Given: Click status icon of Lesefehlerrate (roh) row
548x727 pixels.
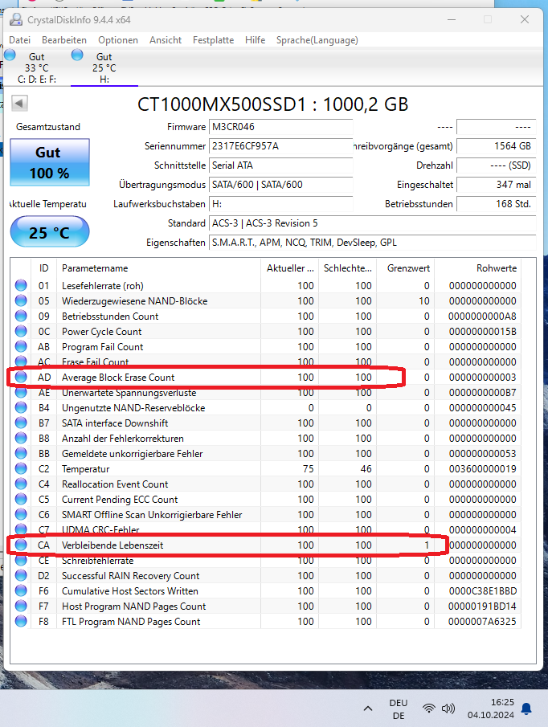Looking at the screenshot, I should (21, 285).
